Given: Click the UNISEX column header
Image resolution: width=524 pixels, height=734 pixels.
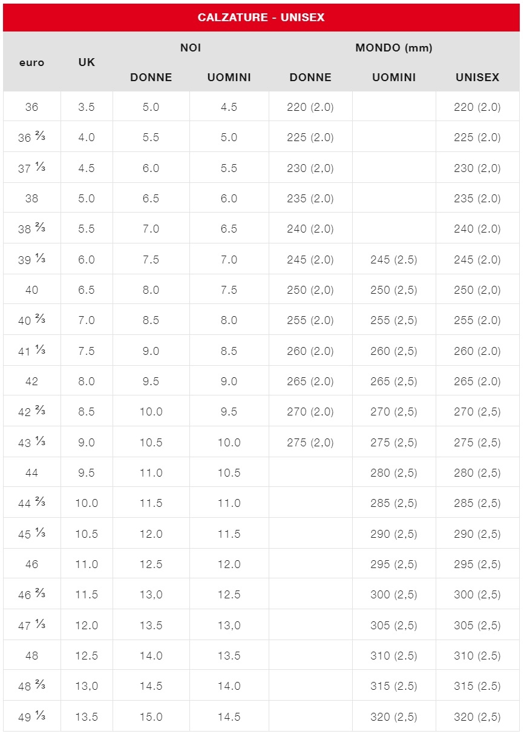Looking at the screenshot, I should click(x=477, y=78).
